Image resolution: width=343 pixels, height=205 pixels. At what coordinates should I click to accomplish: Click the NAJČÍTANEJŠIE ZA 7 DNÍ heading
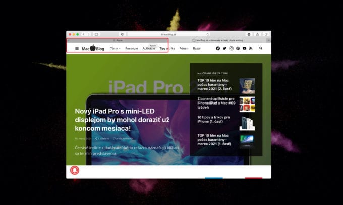(212, 73)
